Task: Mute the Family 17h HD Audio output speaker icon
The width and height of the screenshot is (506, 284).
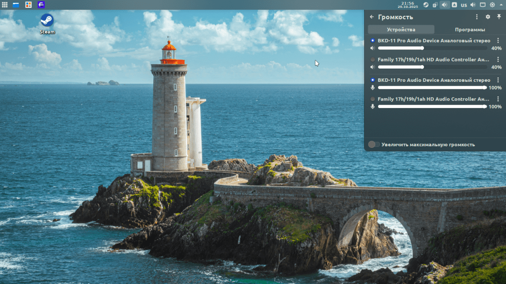Action: (373, 67)
